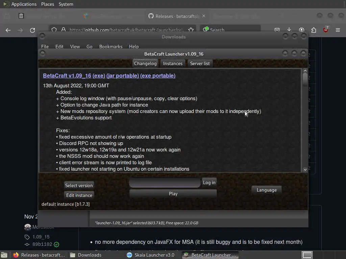The image size is (346, 259).
Task: Click the author avatar on GitHub page
Action: pos(28,227)
